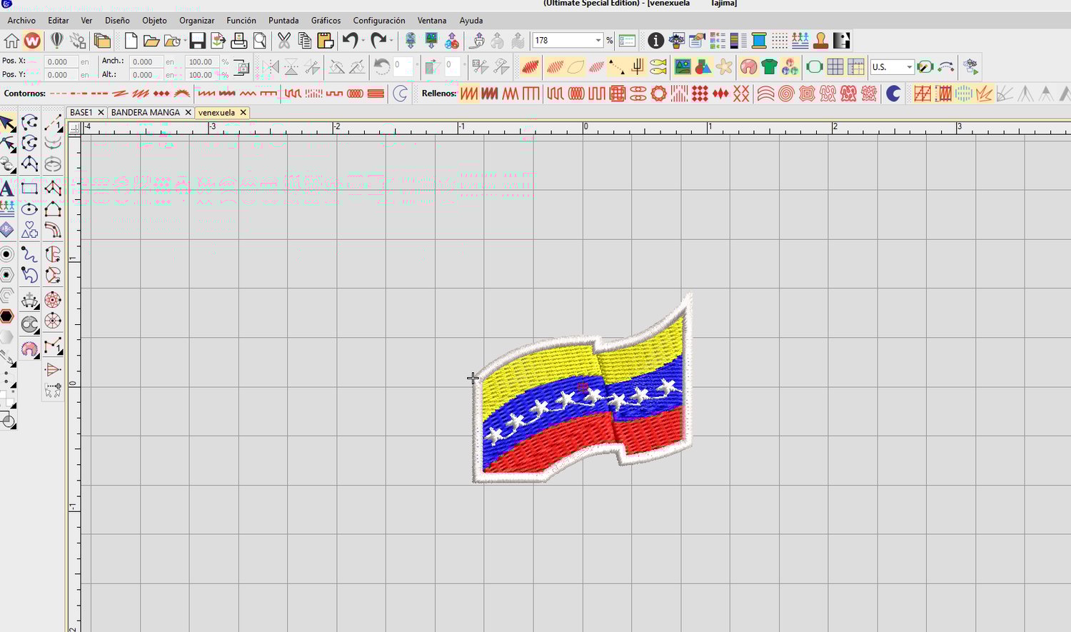The height and width of the screenshot is (632, 1071).
Task: Click the green T-shirt product icon
Action: [769, 67]
